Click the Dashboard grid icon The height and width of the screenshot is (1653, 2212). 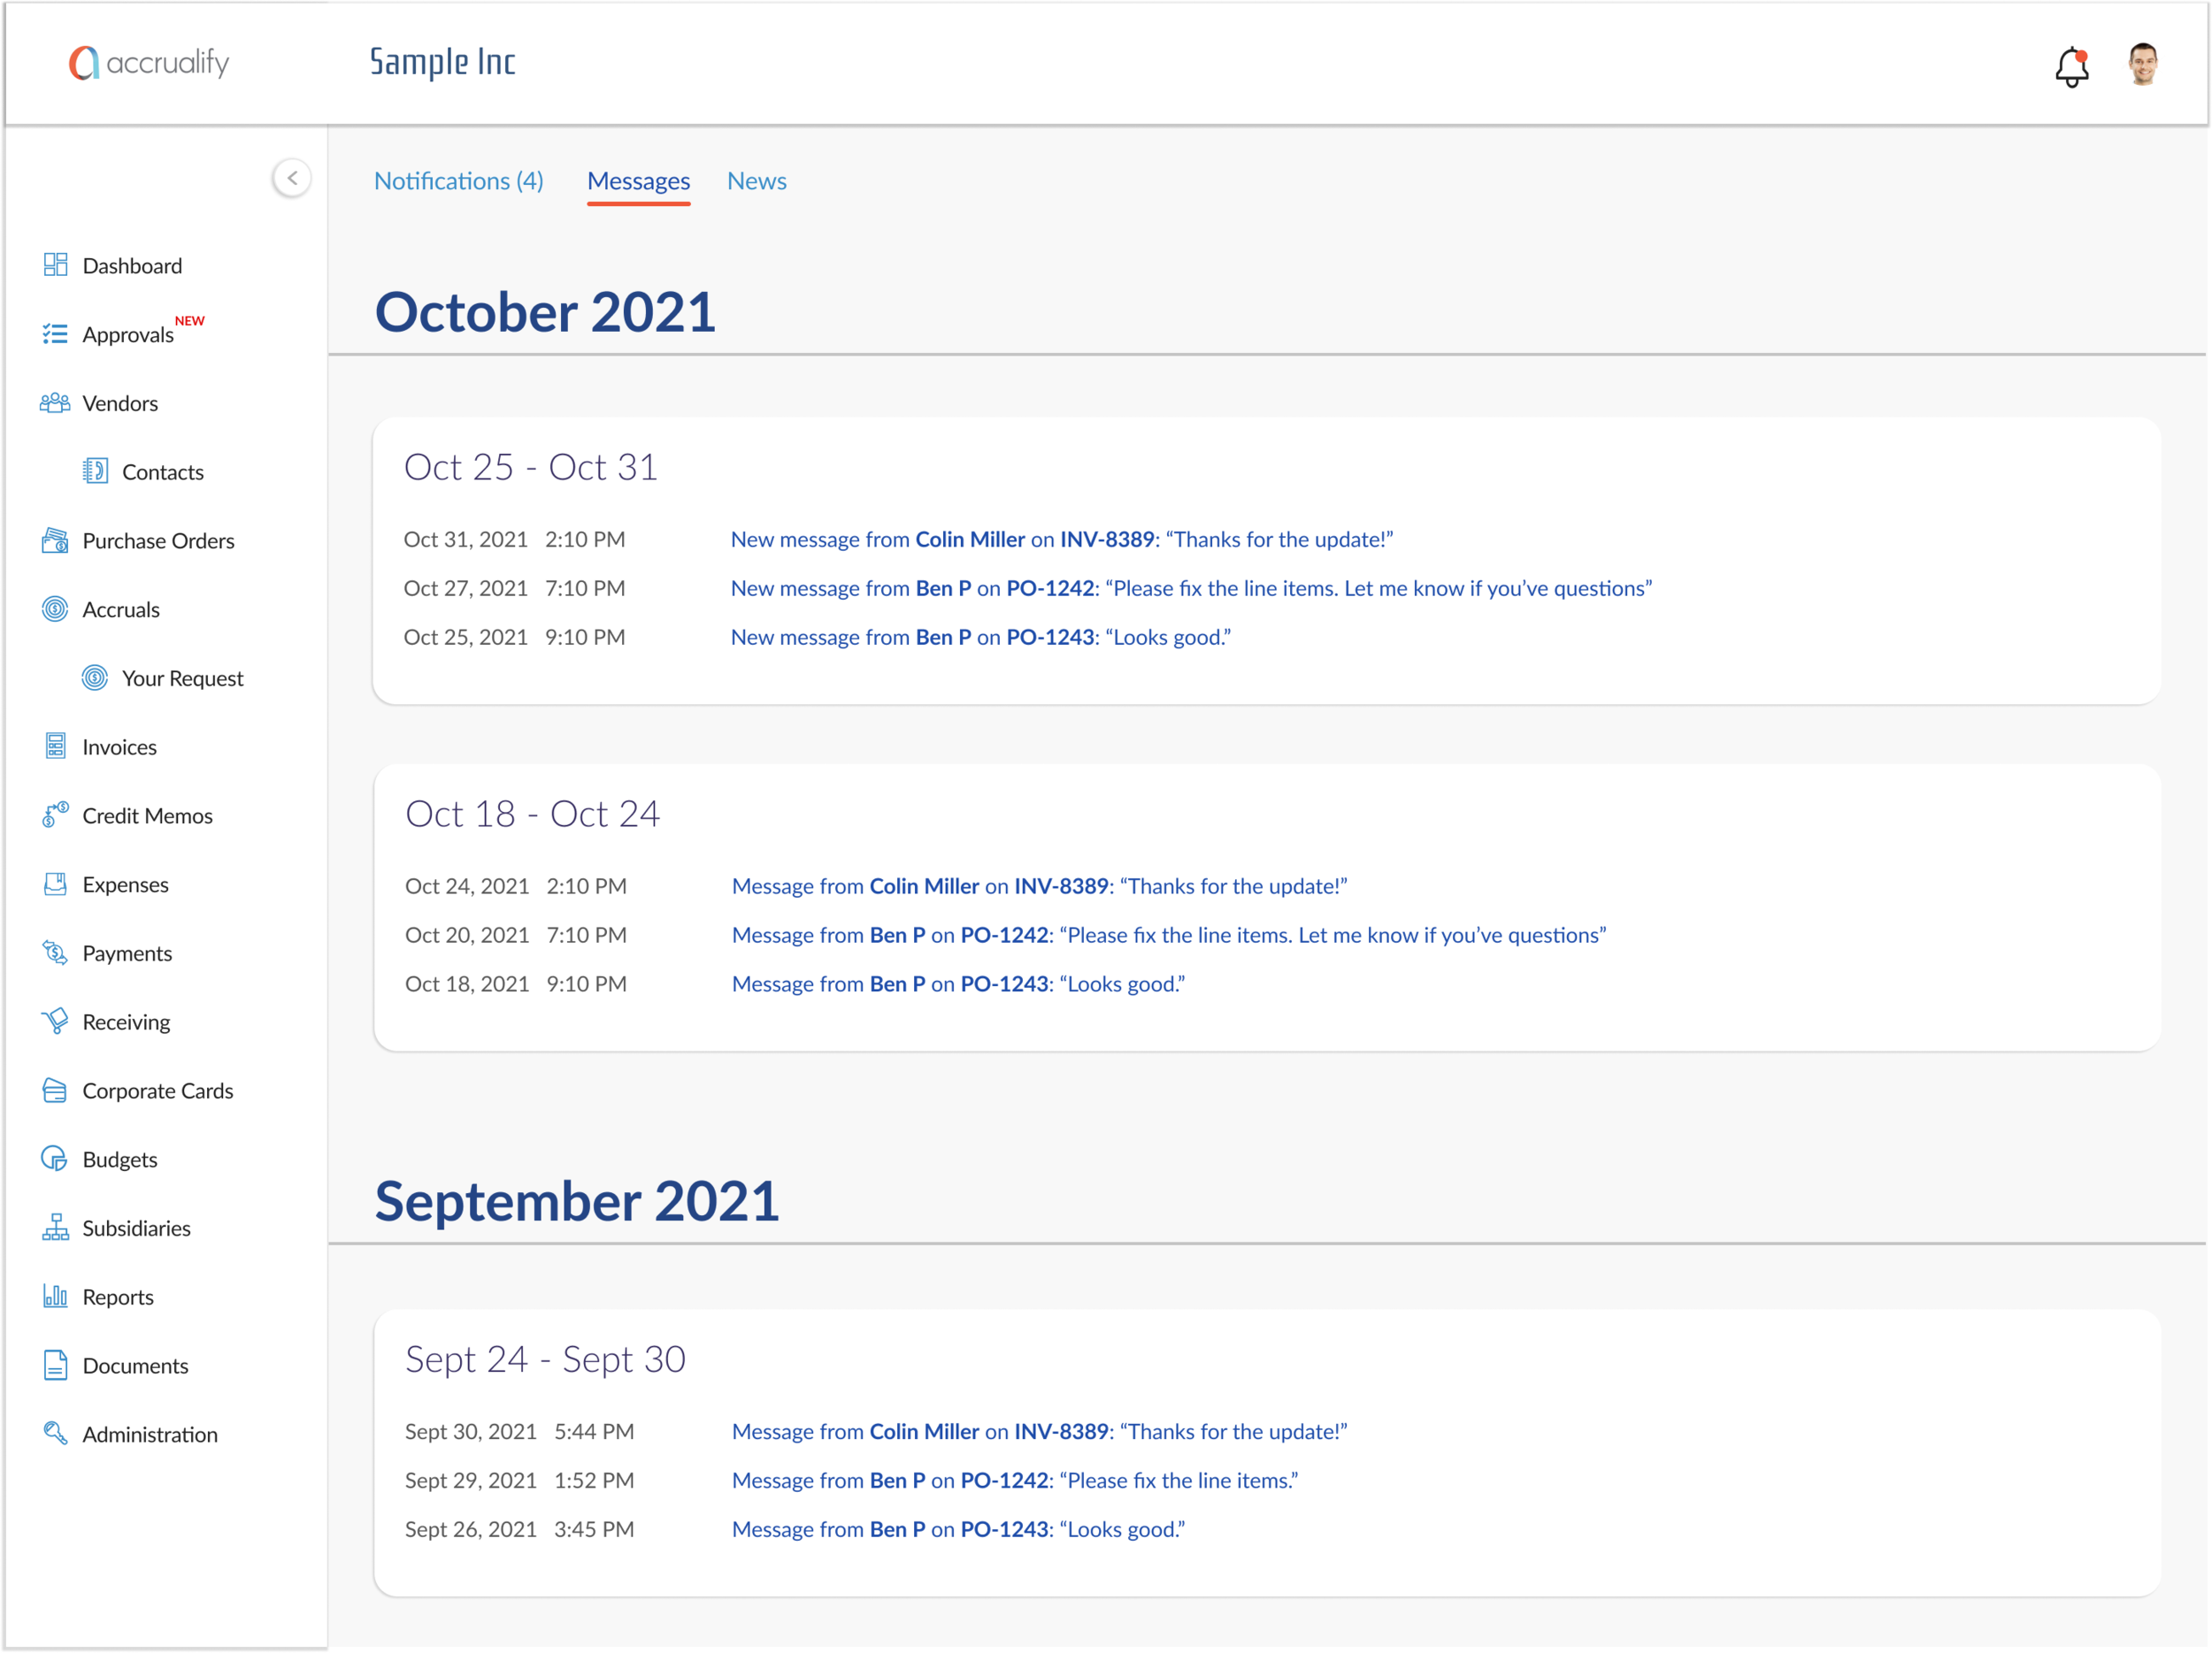pyautogui.click(x=55, y=264)
